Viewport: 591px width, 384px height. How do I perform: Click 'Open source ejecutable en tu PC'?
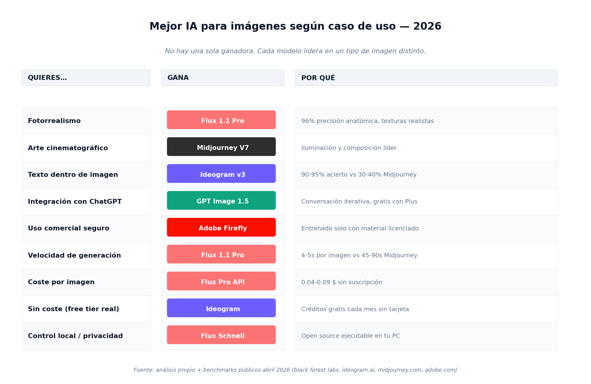(351, 336)
